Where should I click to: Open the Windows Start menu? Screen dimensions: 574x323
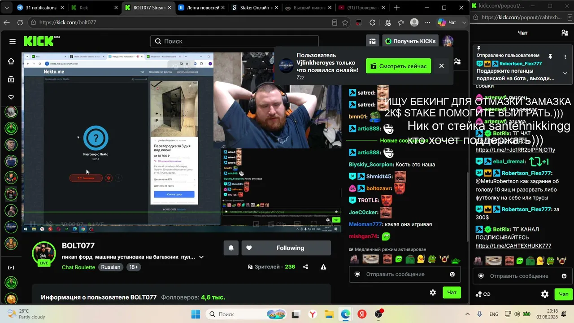pyautogui.click(x=196, y=314)
